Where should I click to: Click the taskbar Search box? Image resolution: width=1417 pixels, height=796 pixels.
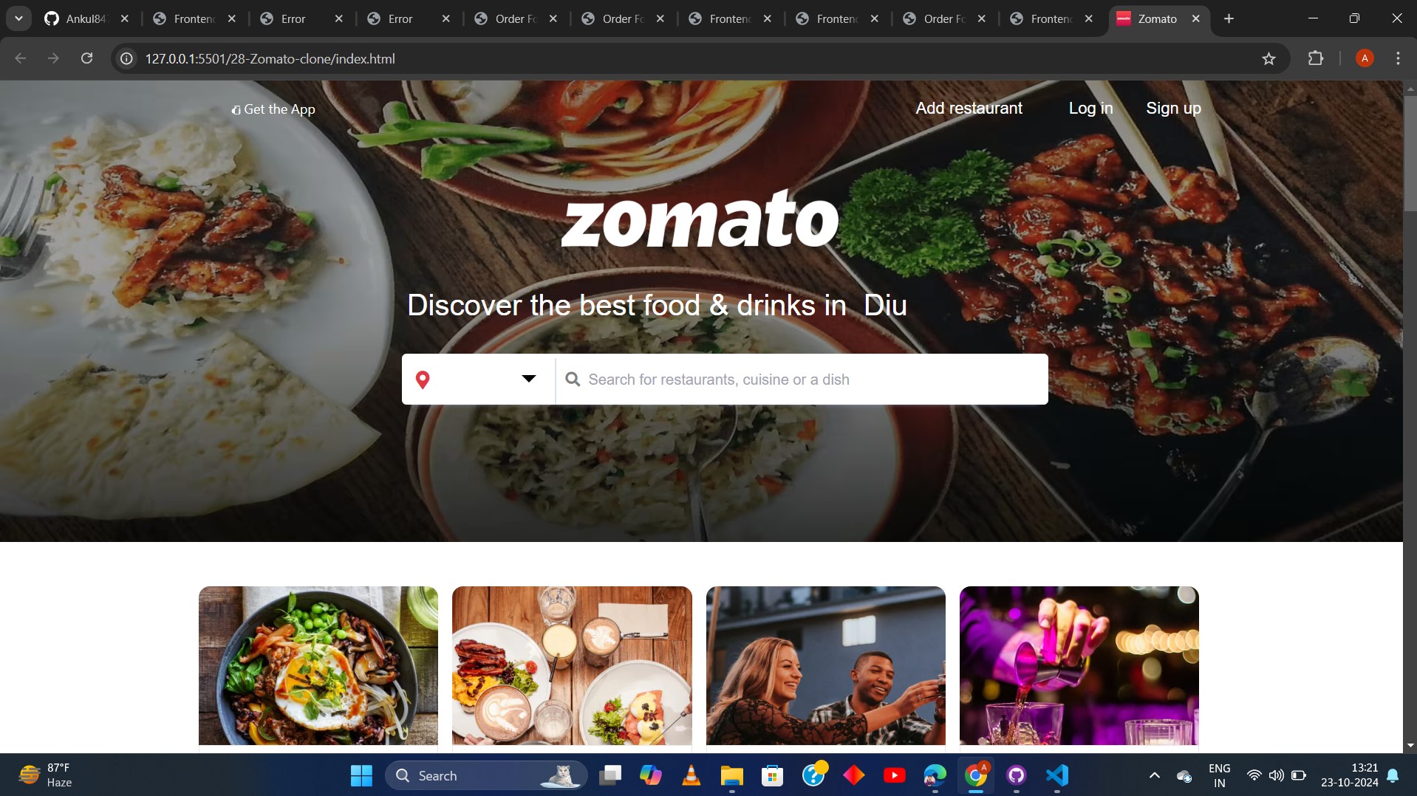(486, 775)
